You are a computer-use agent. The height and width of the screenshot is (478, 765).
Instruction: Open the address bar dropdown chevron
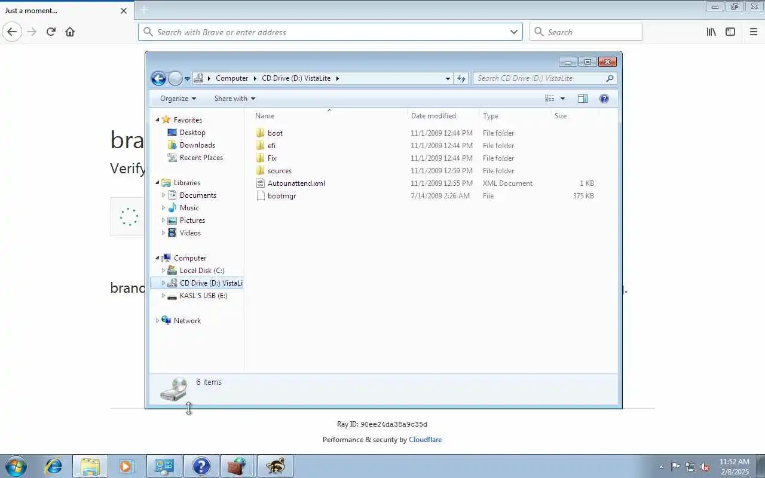tap(514, 32)
